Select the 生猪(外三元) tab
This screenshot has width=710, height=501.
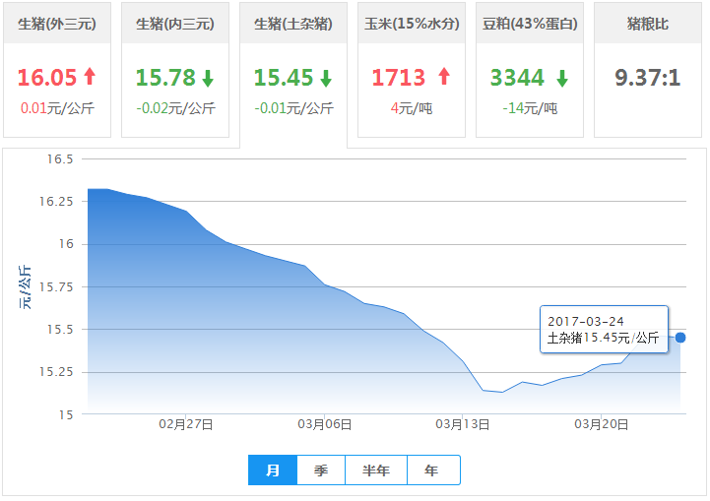coord(56,24)
